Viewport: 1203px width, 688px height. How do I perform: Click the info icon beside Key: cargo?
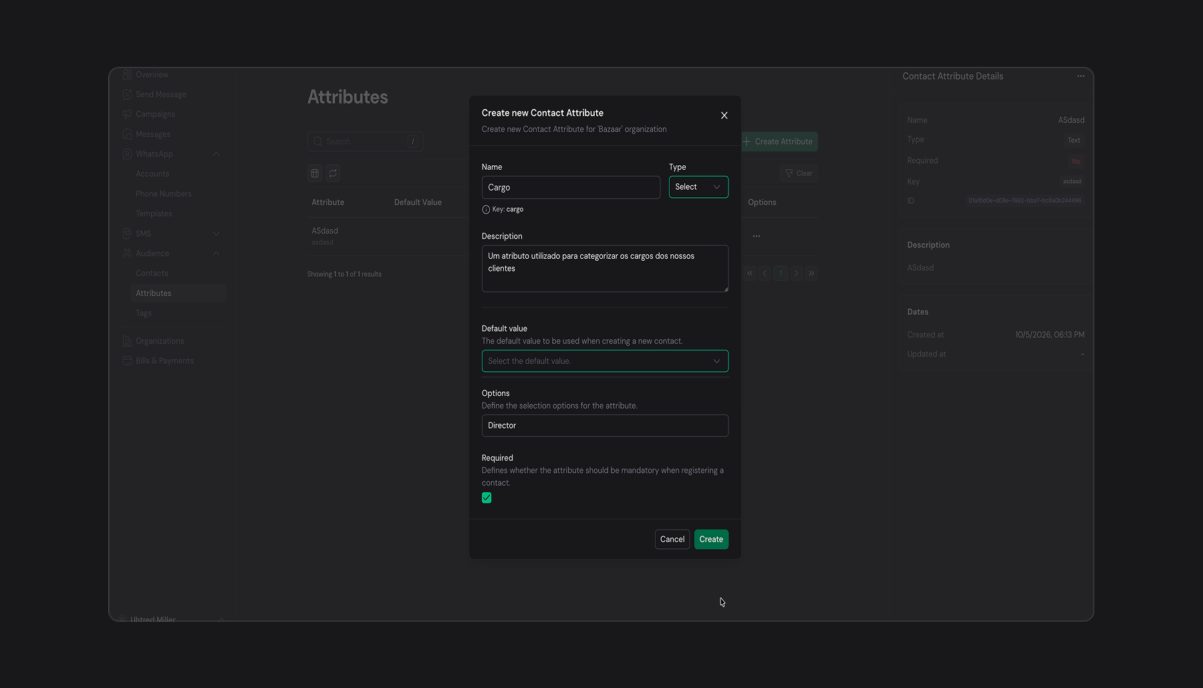pyautogui.click(x=486, y=209)
